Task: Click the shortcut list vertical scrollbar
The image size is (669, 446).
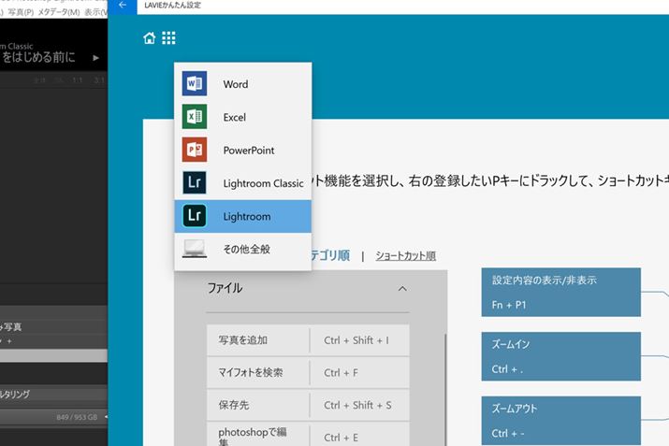Action: click(445, 388)
